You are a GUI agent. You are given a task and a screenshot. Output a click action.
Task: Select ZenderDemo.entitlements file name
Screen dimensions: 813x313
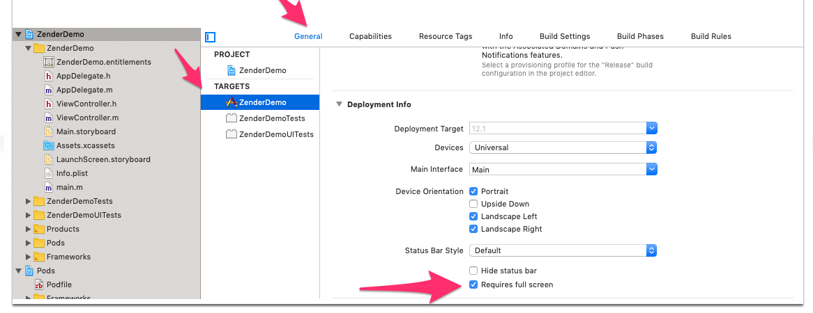[104, 62]
